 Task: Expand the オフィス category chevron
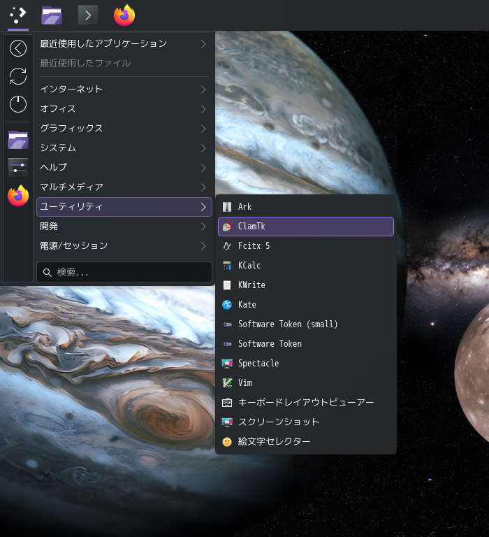pyautogui.click(x=203, y=109)
